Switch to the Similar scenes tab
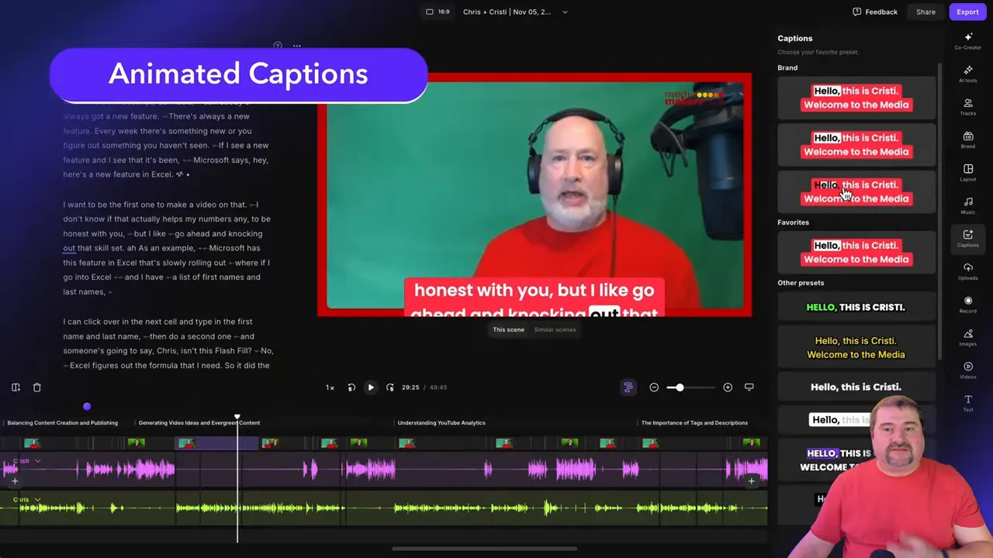This screenshot has height=558, width=993. tap(555, 329)
